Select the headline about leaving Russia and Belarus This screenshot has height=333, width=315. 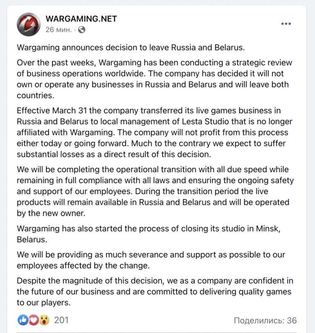pyautogui.click(x=131, y=47)
